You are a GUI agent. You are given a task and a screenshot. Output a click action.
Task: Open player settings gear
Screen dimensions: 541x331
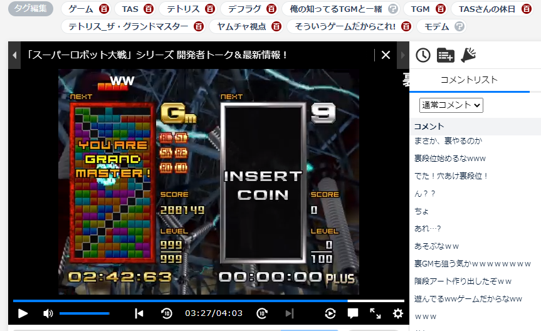point(398,313)
